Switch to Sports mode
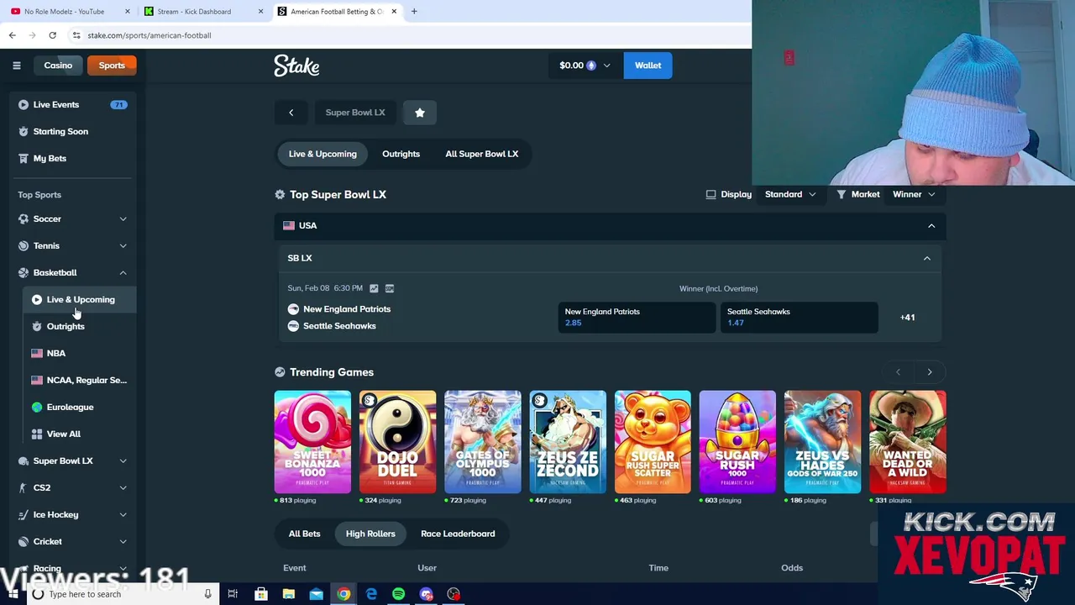The width and height of the screenshot is (1075, 605). click(x=112, y=66)
